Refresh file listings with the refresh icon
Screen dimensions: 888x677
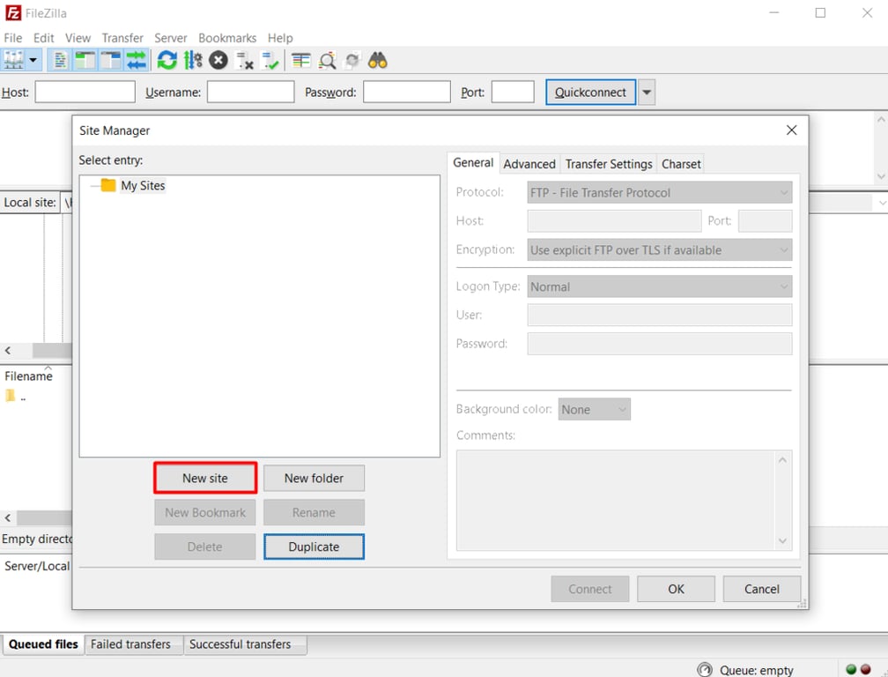click(x=166, y=60)
